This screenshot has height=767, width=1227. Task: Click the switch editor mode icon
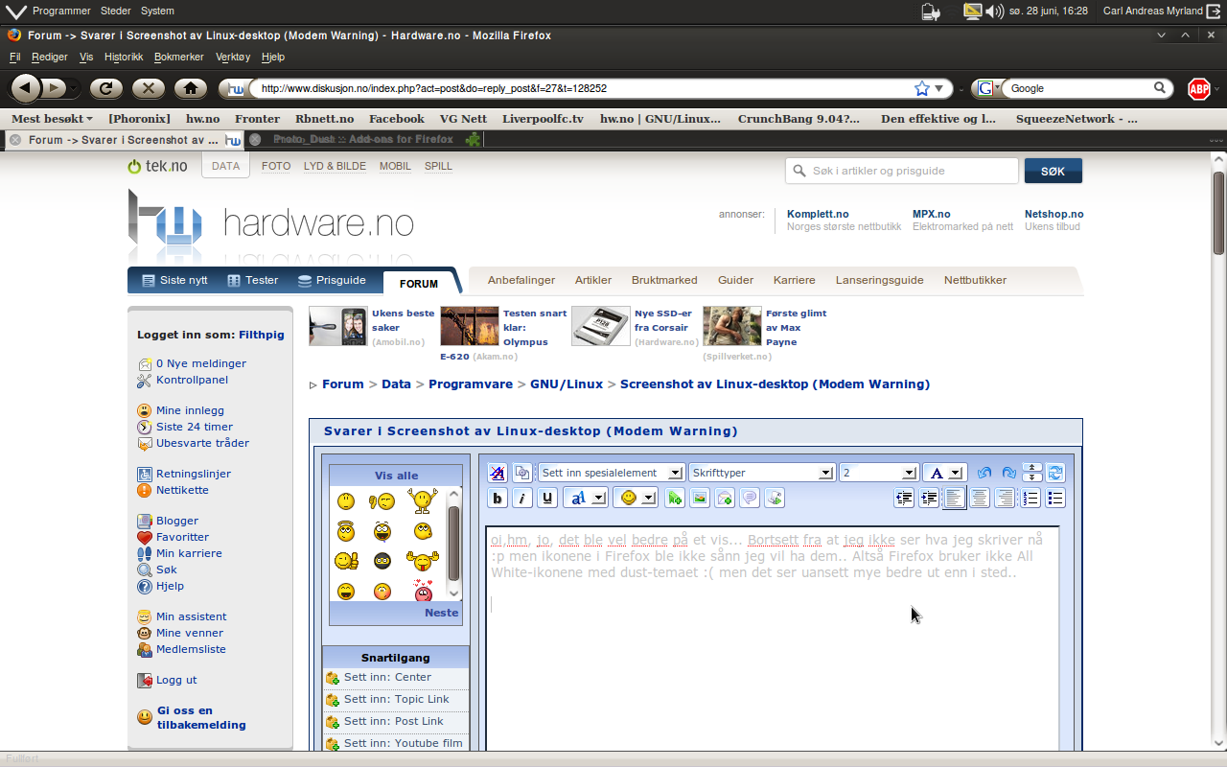coord(1055,473)
